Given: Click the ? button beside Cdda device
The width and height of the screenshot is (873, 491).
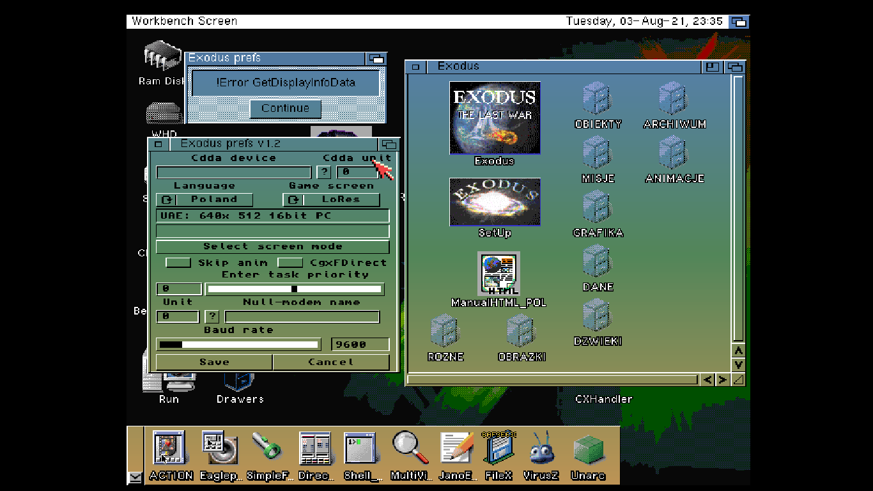Looking at the screenshot, I should point(325,172).
